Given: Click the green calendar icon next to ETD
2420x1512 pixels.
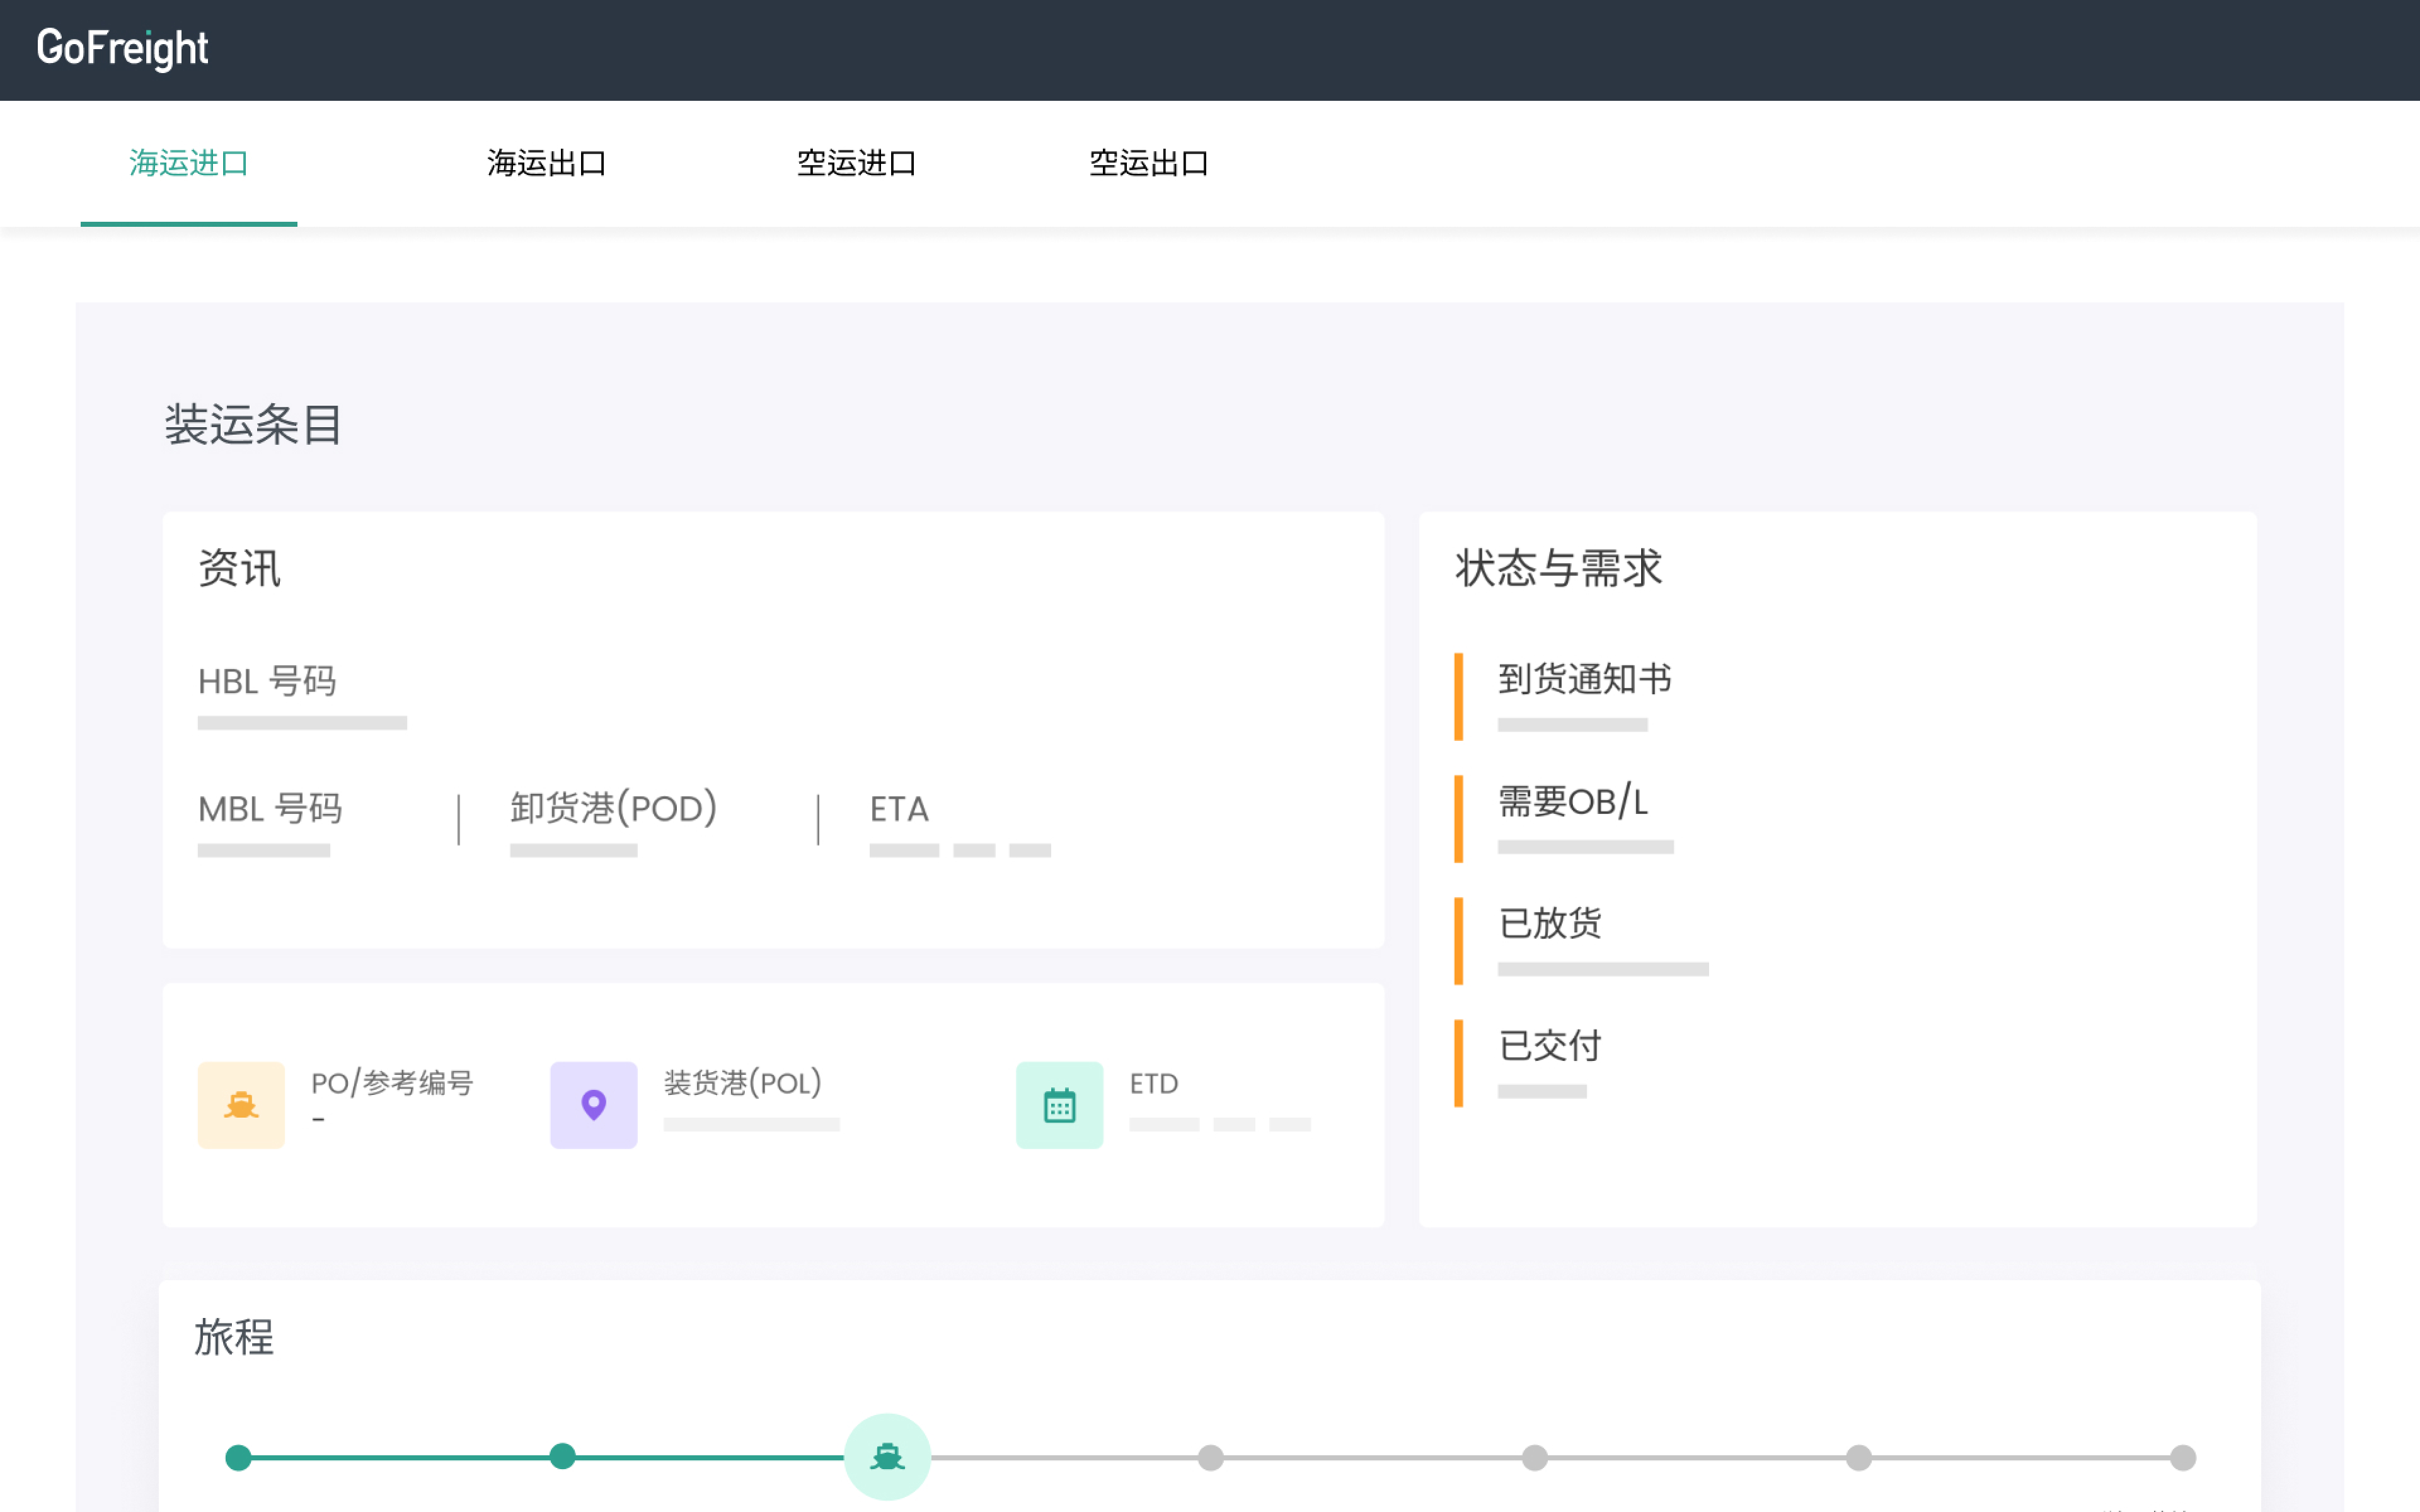Looking at the screenshot, I should (1060, 1105).
